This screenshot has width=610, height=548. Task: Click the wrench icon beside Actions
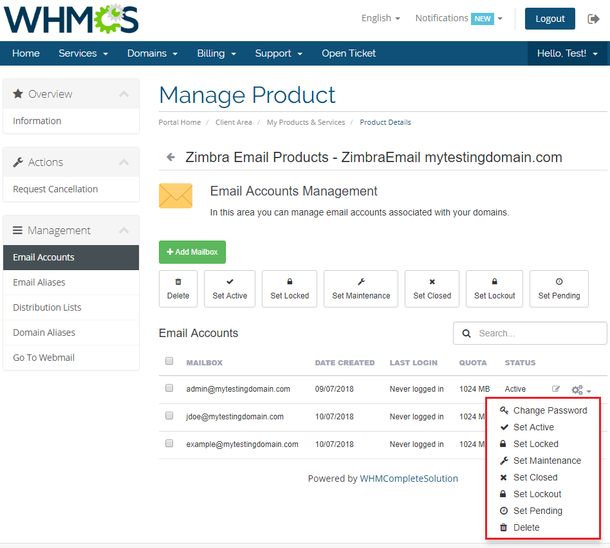pos(18,162)
